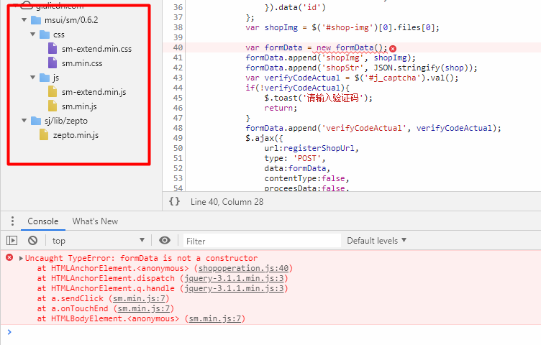
Task: Switch to the What's New tab
Action: [x=95, y=221]
